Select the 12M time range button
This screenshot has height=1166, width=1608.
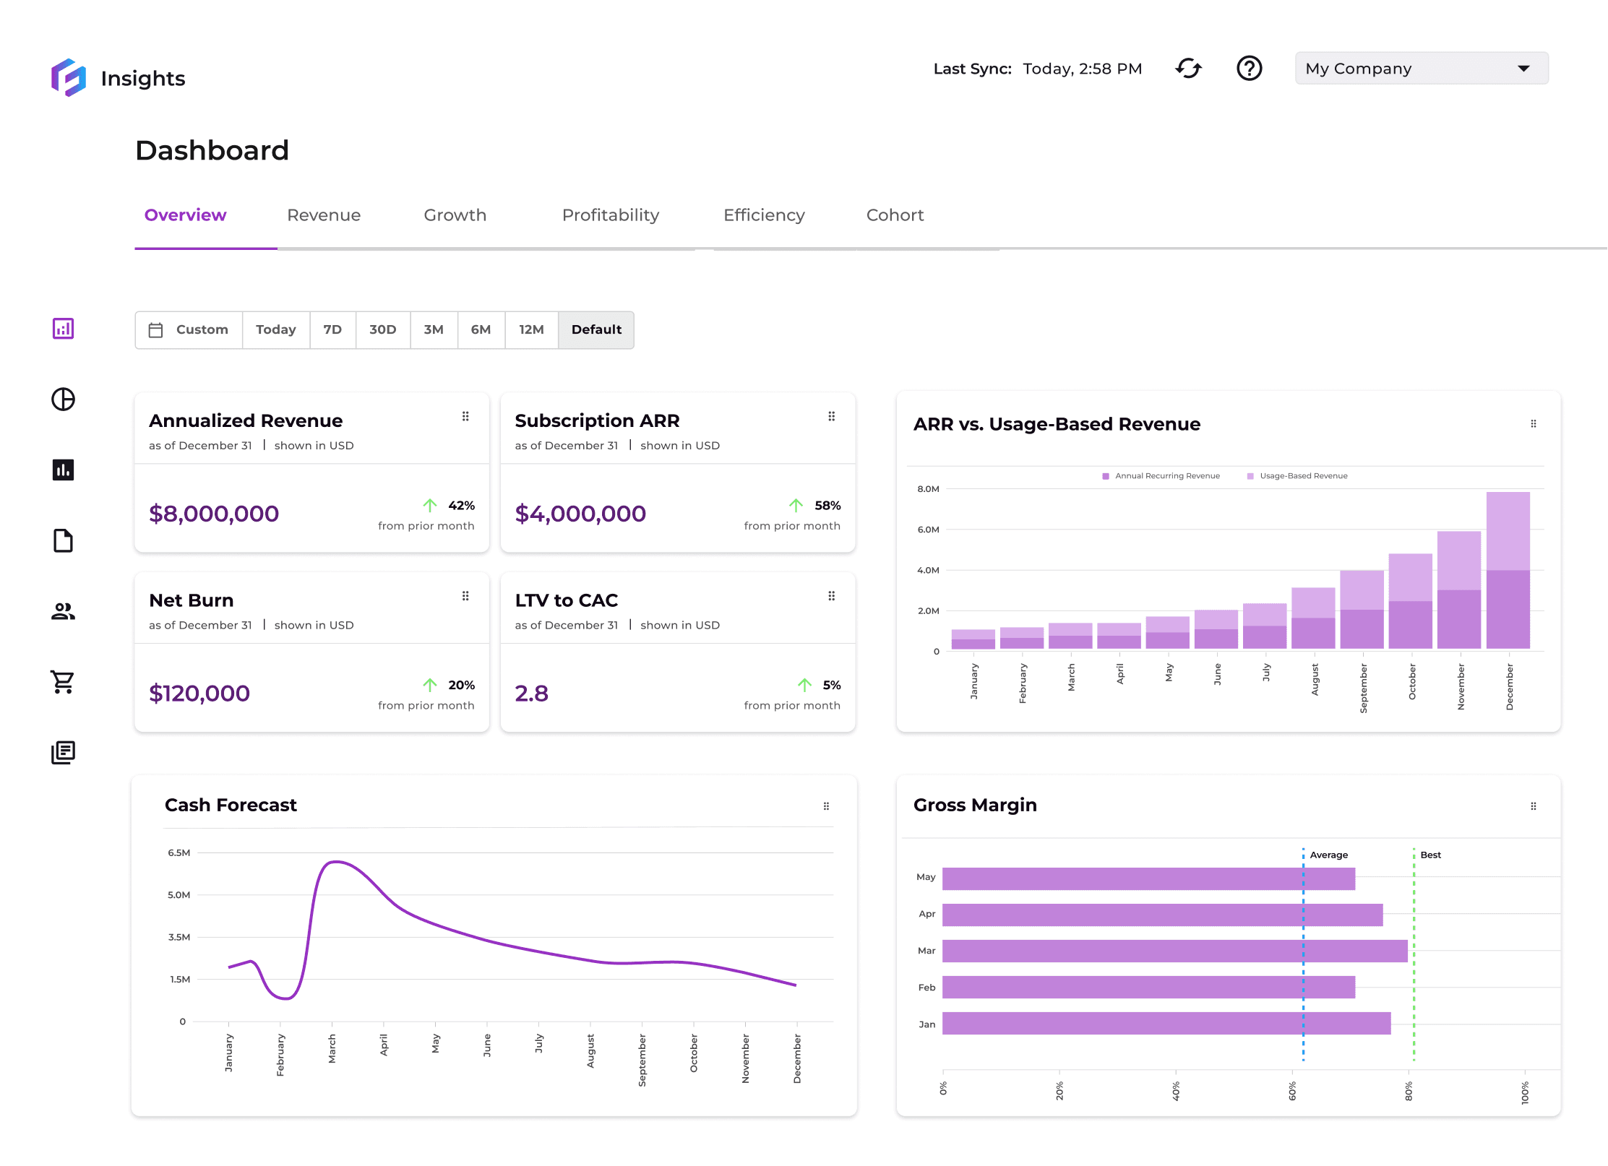click(x=531, y=329)
